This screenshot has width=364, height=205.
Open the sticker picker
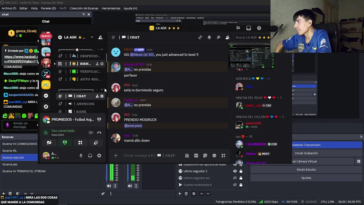pos(205,155)
